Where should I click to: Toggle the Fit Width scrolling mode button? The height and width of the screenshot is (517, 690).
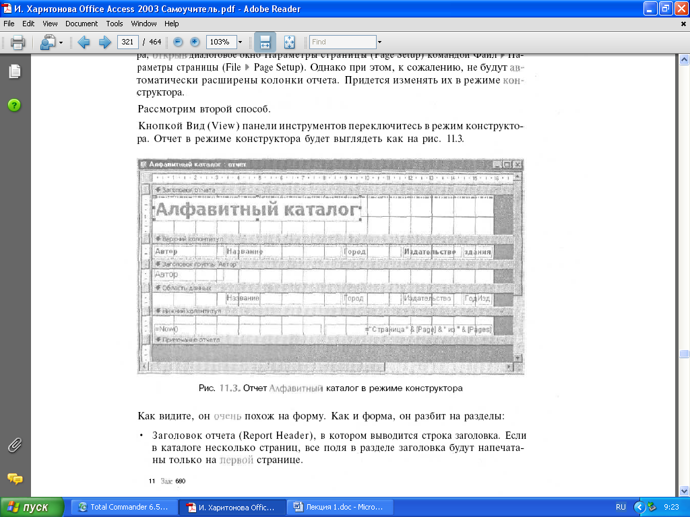(265, 42)
